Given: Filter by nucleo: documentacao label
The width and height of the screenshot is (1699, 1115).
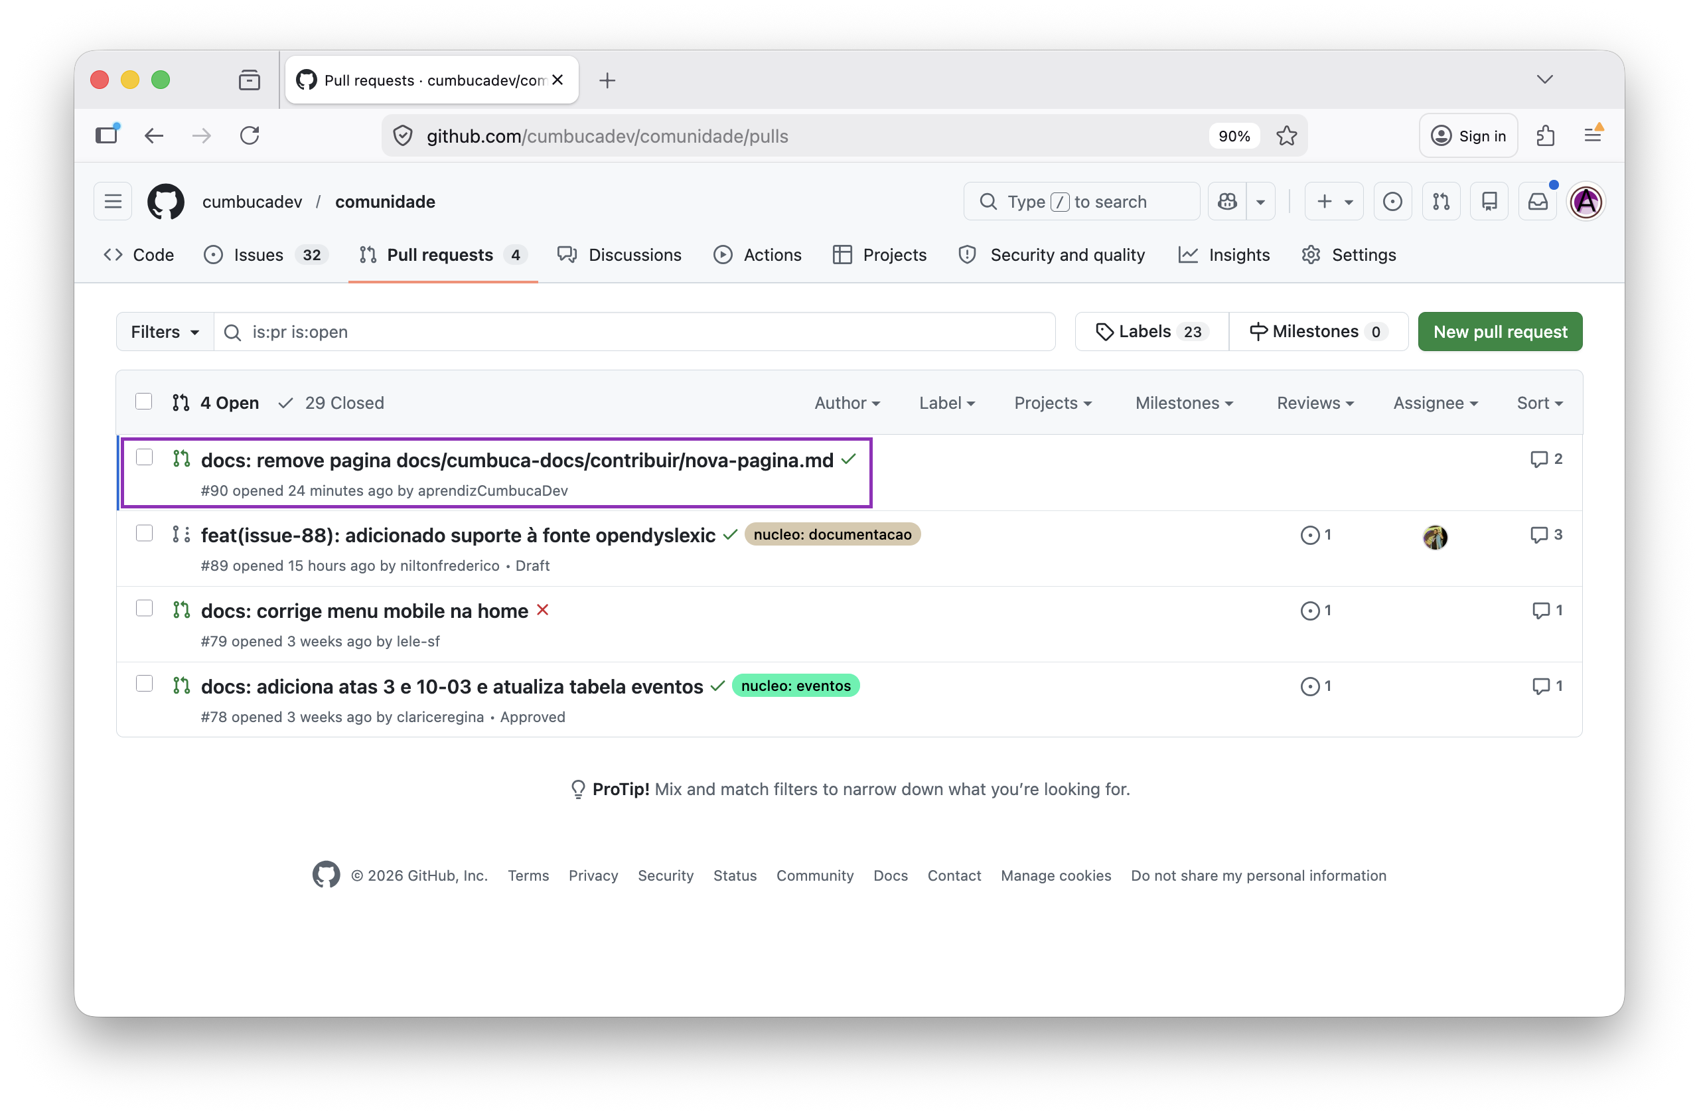Looking at the screenshot, I should (832, 535).
